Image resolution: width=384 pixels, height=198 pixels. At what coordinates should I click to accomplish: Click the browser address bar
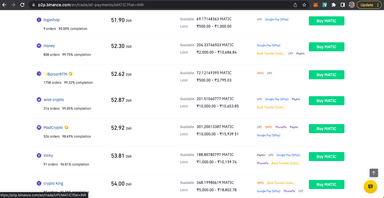pos(113,5)
